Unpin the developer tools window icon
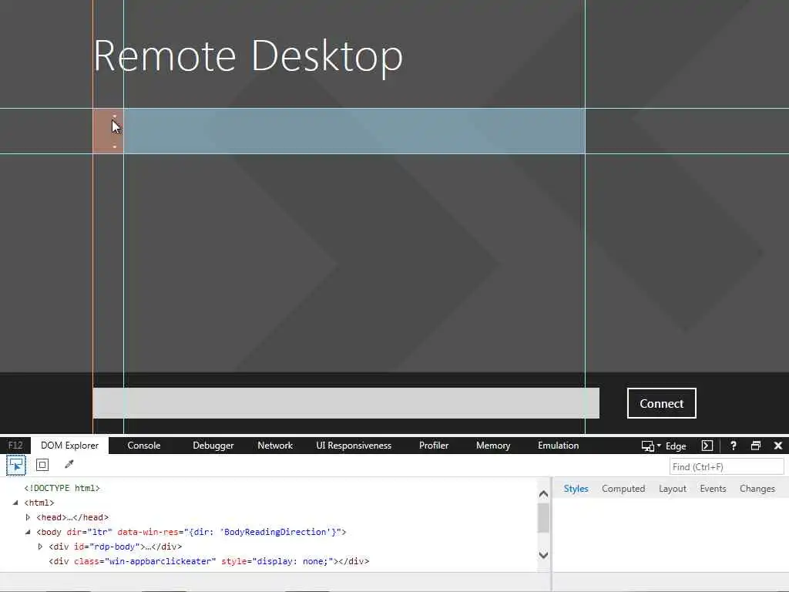 755,446
